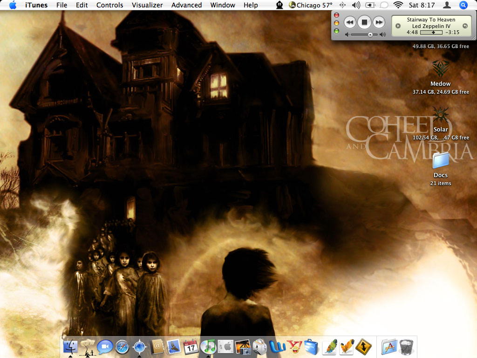Viewport: 477px width, 358px height.
Task: Select the Solar drive icon on desktop
Action: pos(440,115)
